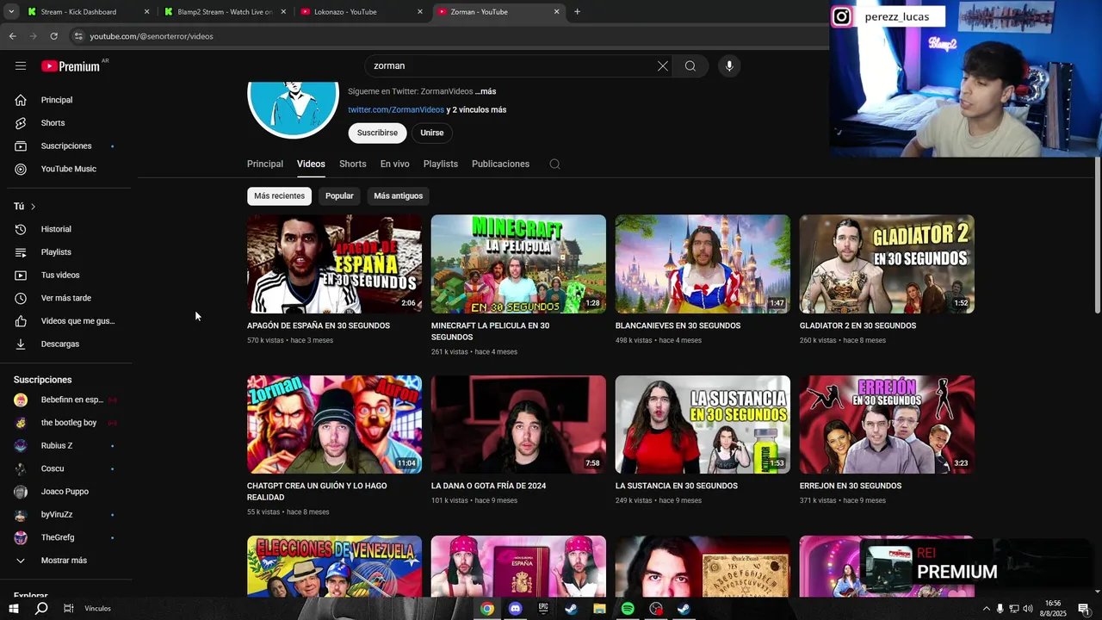Open the Windows Start menu
The width and height of the screenshot is (1102, 620).
[13, 609]
